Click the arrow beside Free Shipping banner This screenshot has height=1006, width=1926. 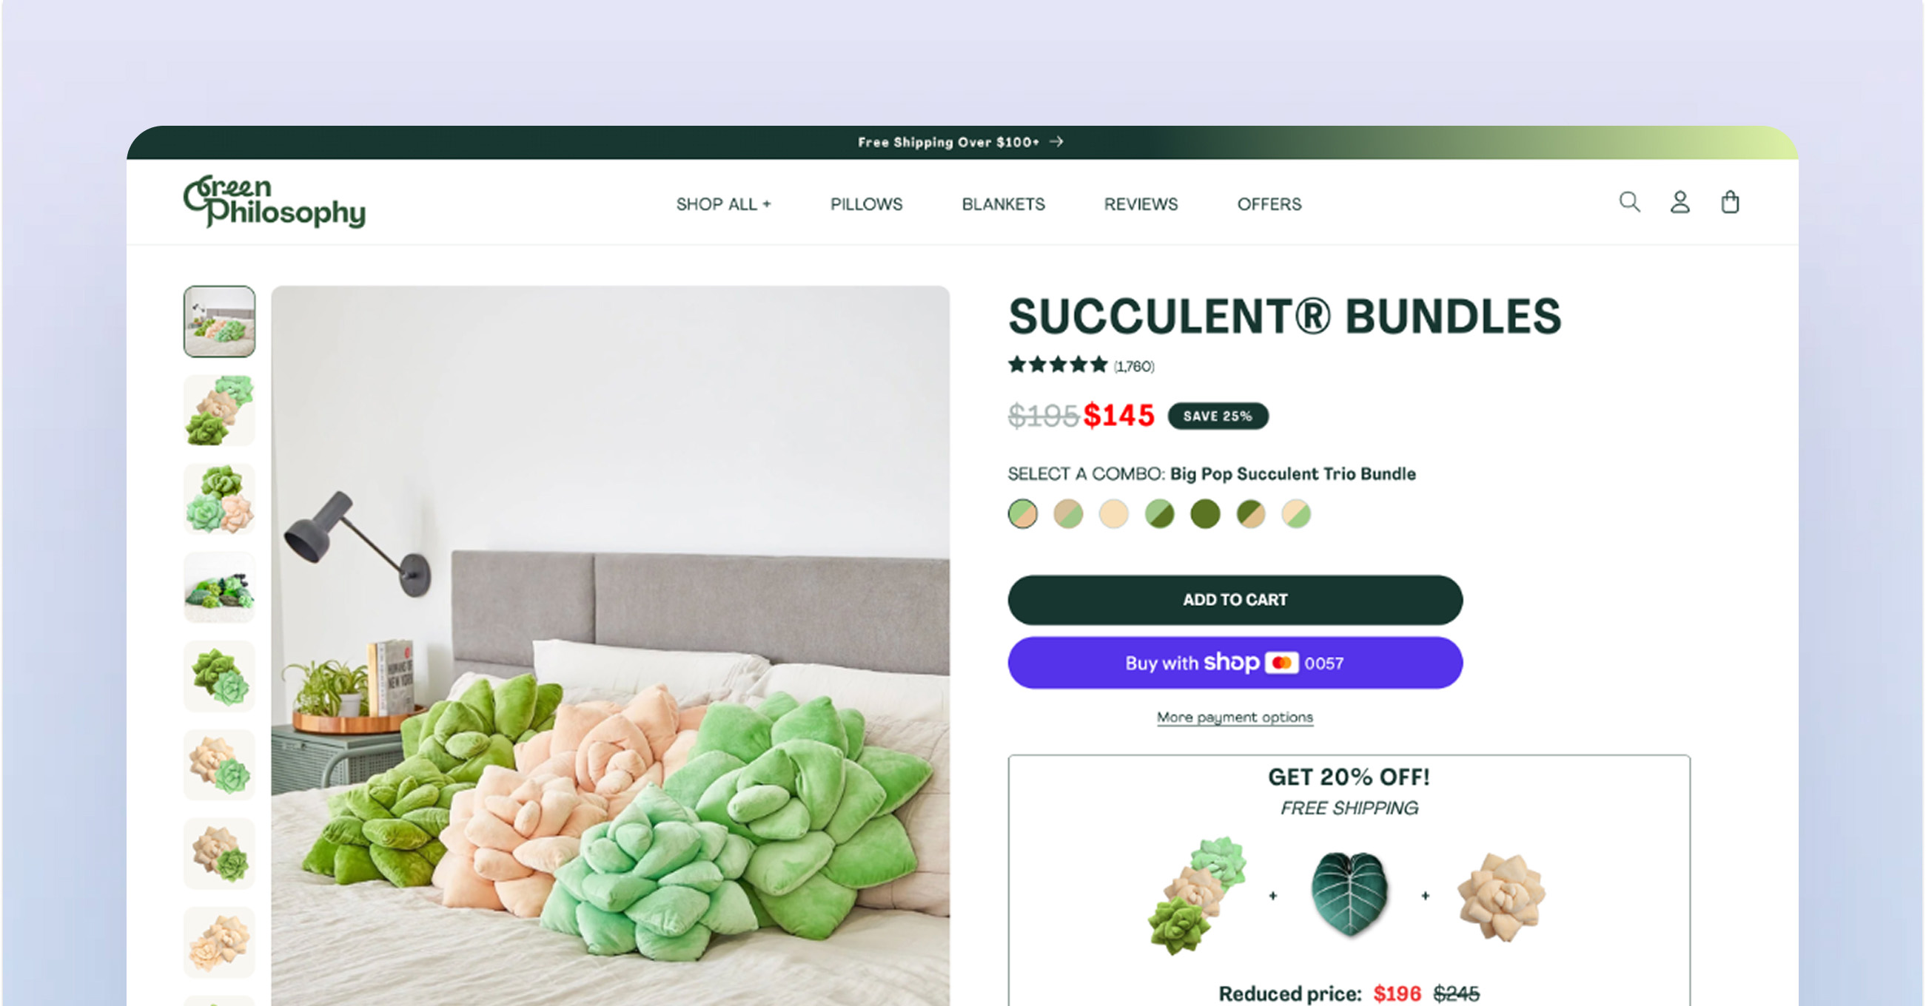click(x=1056, y=142)
